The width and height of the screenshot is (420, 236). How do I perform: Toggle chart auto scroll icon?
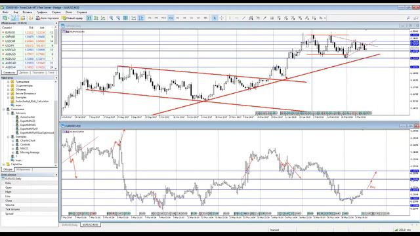[133, 18]
